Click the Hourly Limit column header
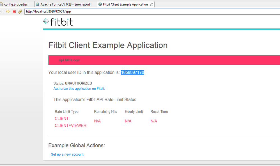 click(134, 112)
